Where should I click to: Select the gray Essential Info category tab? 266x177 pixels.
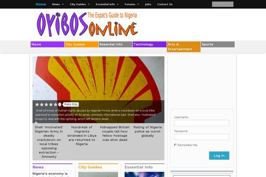click(116, 44)
